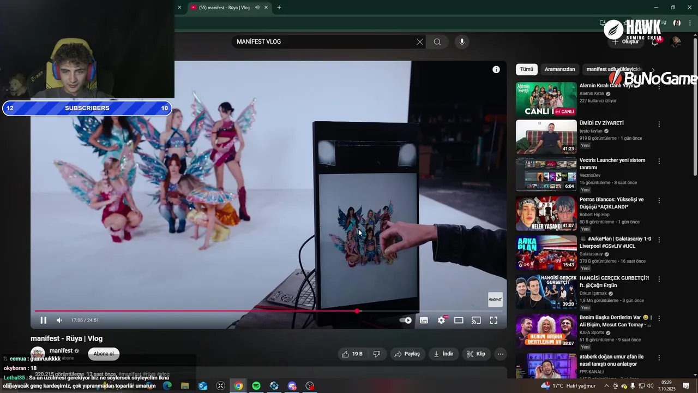This screenshot has height=393, width=698.
Task: Start voice search with the microphone icon
Action: coord(462,42)
